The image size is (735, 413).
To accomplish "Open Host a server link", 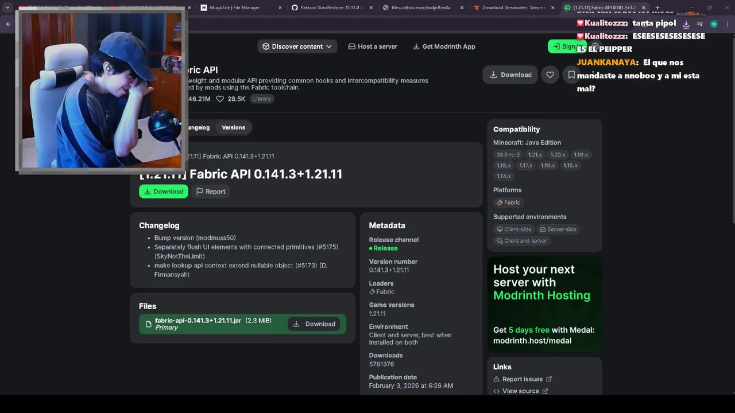I will (373, 46).
